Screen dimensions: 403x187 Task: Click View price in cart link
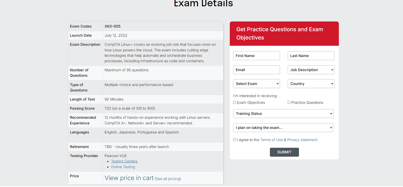[129, 178]
